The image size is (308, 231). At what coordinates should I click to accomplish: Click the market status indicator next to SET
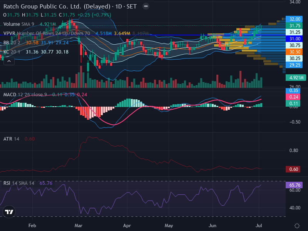pos(146,6)
